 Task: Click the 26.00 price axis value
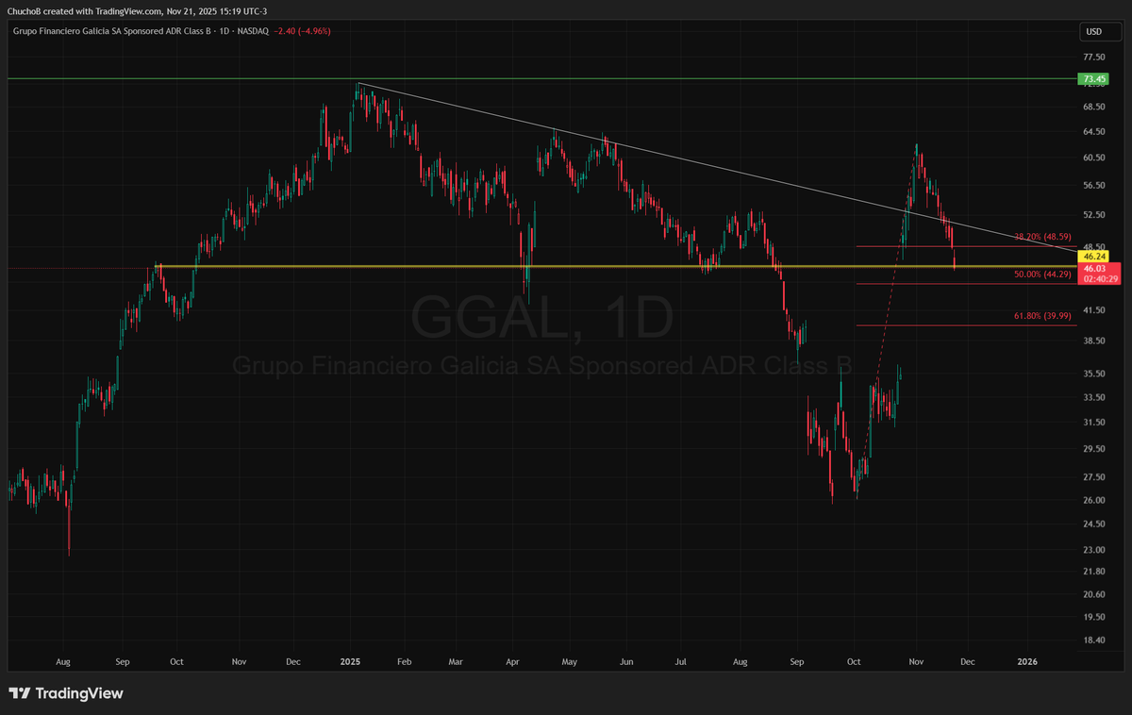(x=1095, y=501)
